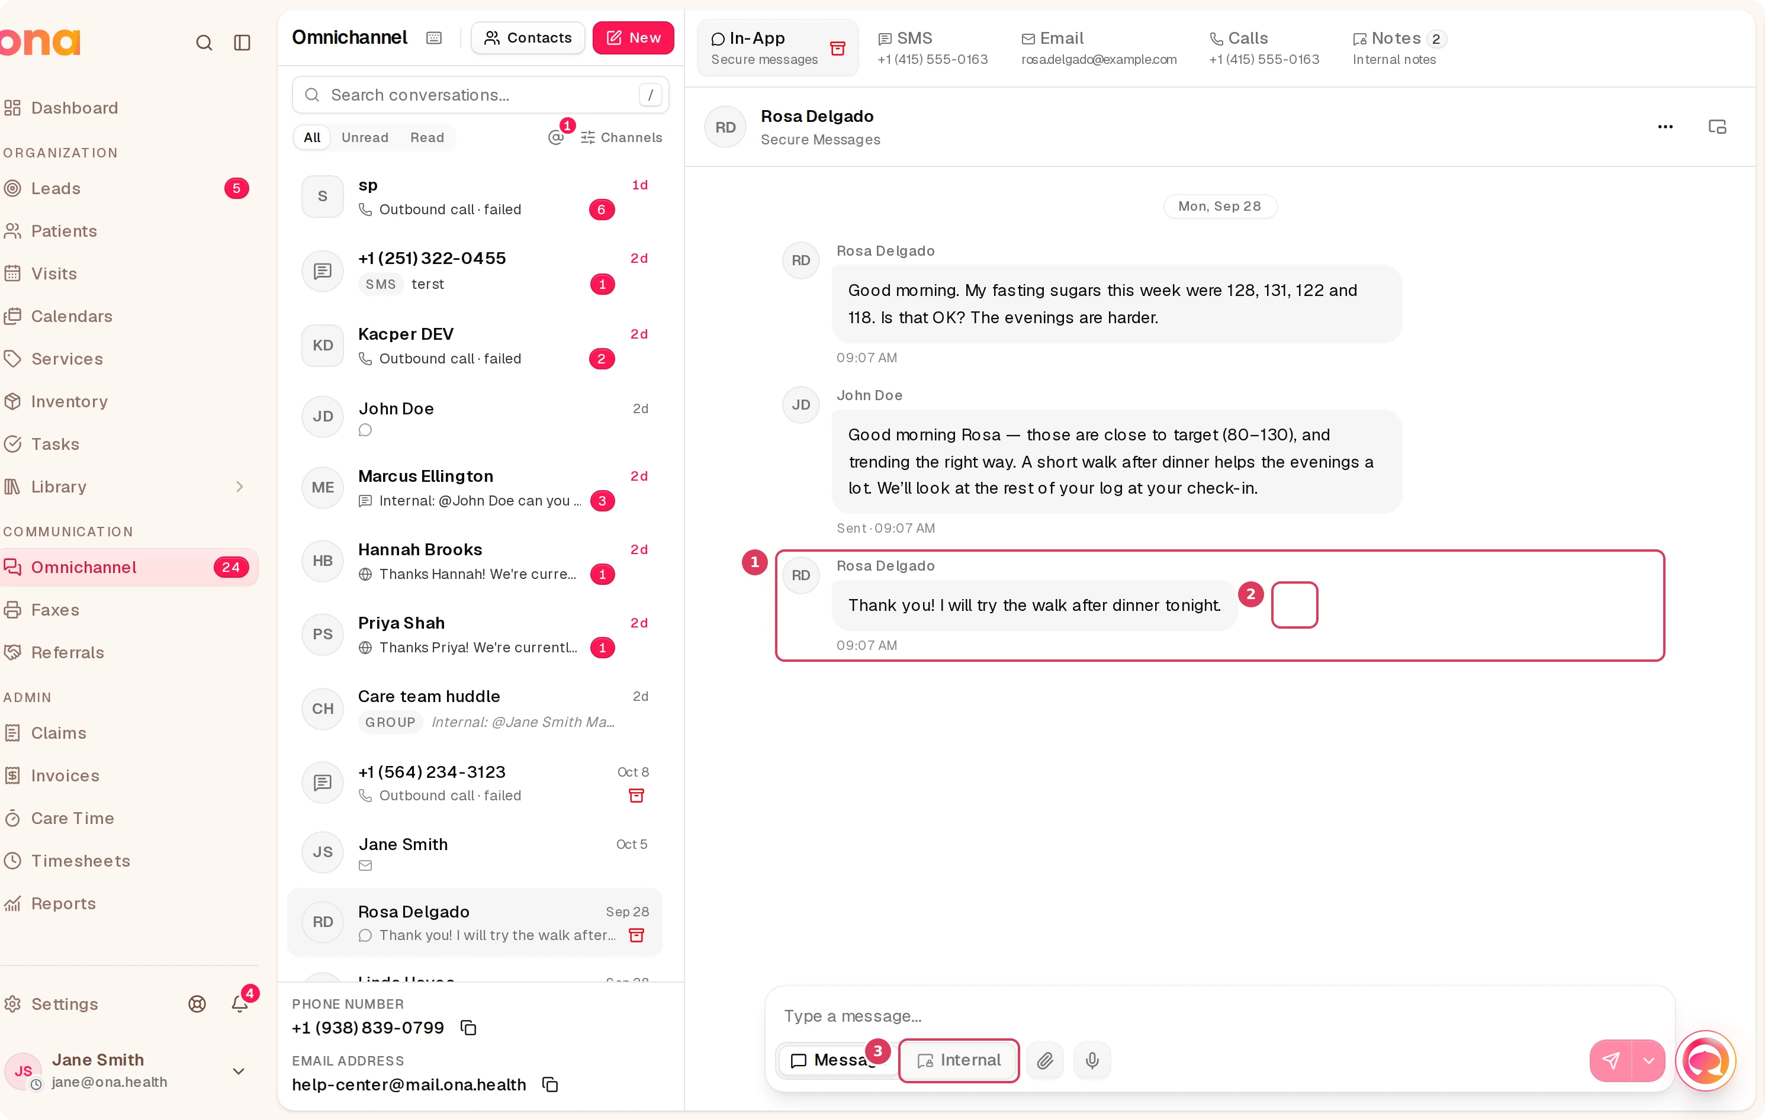This screenshot has height=1120, width=1765.
Task: Filter conversations by Read
Action: [x=426, y=137]
